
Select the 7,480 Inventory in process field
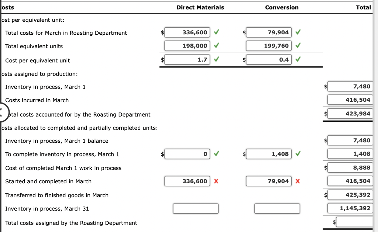point(350,86)
